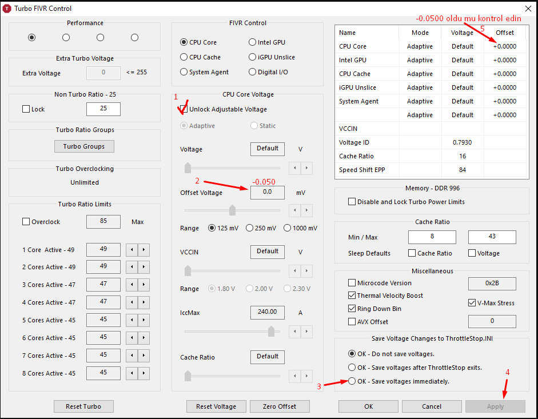Toggle Sleep Defaults Cache Ratio checkbox

coord(412,253)
